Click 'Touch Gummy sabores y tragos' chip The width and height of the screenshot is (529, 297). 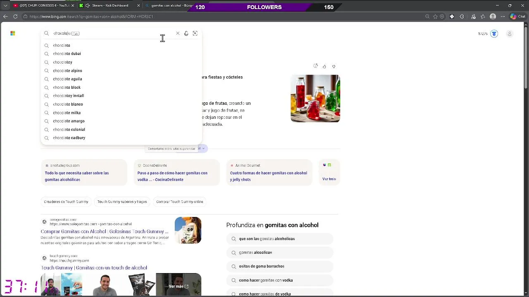(x=122, y=202)
